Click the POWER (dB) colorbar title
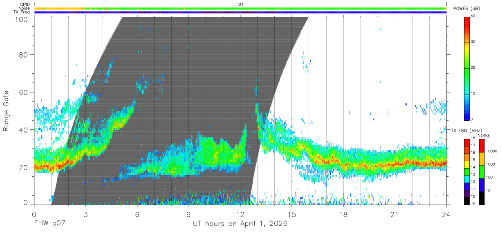 click(x=467, y=9)
